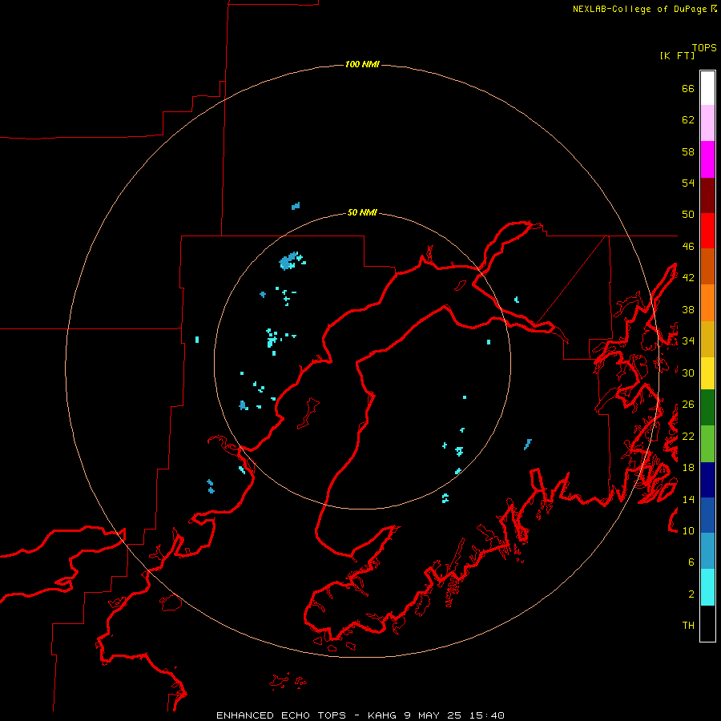
Task: Click the magenta 58 kft legend swatch
Action: tap(707, 159)
